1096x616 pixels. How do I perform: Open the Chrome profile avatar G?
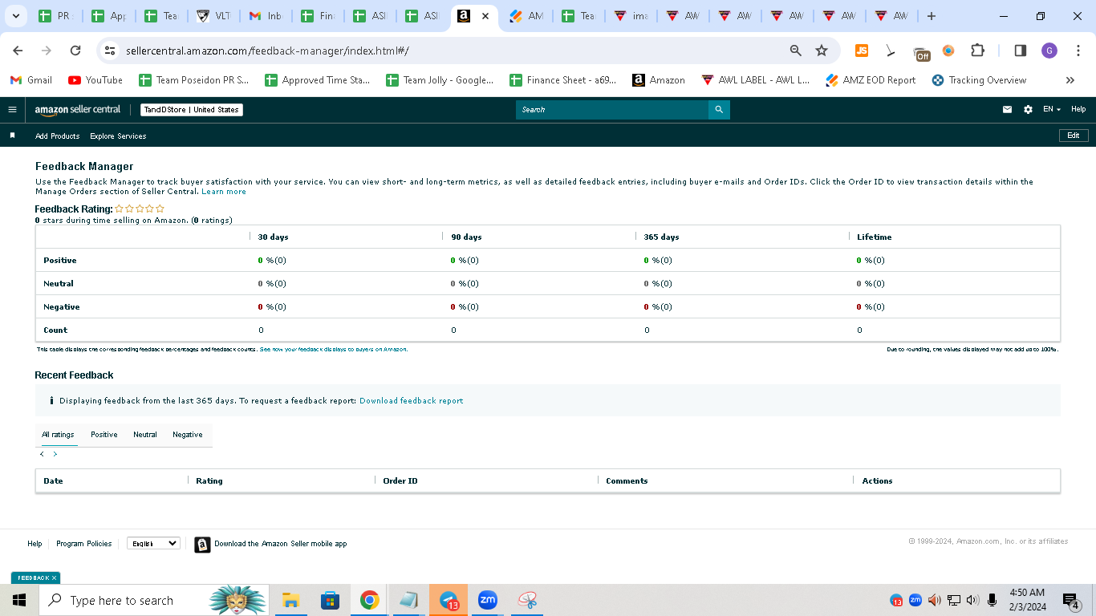click(1049, 51)
